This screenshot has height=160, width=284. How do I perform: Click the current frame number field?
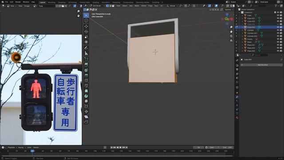pyautogui.click(x=198, y=148)
